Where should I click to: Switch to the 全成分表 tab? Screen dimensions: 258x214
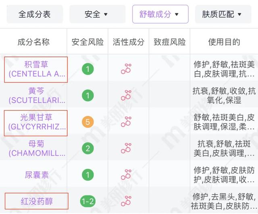35,14
